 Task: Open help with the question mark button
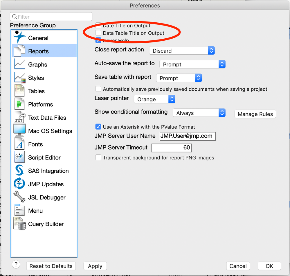(16, 264)
